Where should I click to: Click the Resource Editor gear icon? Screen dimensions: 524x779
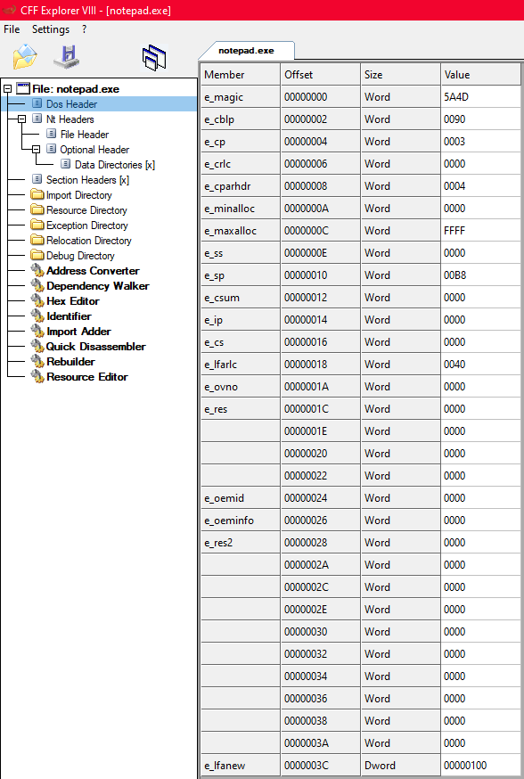(x=37, y=377)
